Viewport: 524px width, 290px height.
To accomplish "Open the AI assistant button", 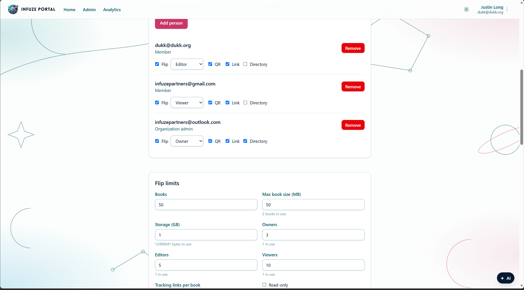I will [x=506, y=278].
